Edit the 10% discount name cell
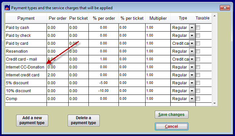235x136 pixels. point(26,91)
